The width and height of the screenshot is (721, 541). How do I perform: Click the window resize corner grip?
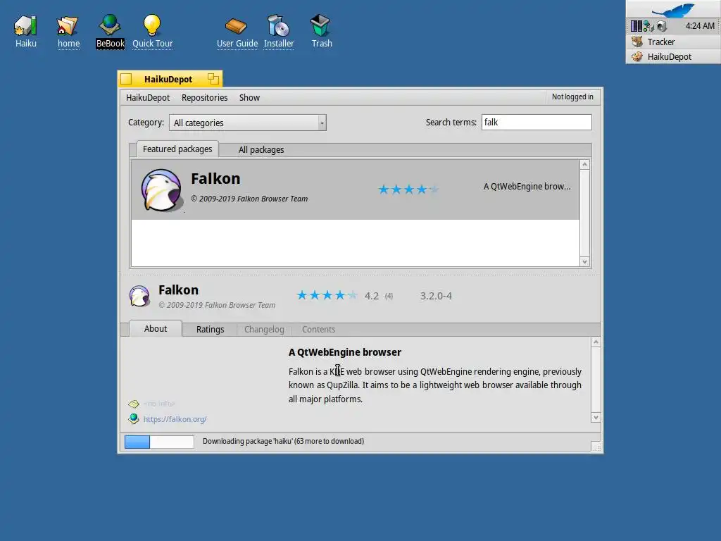pyautogui.click(x=596, y=447)
